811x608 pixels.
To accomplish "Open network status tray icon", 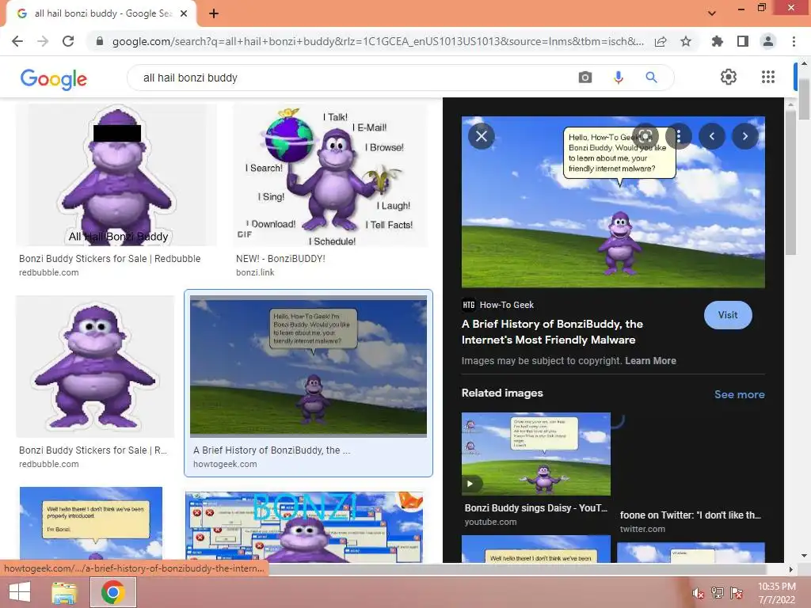I will [718, 593].
